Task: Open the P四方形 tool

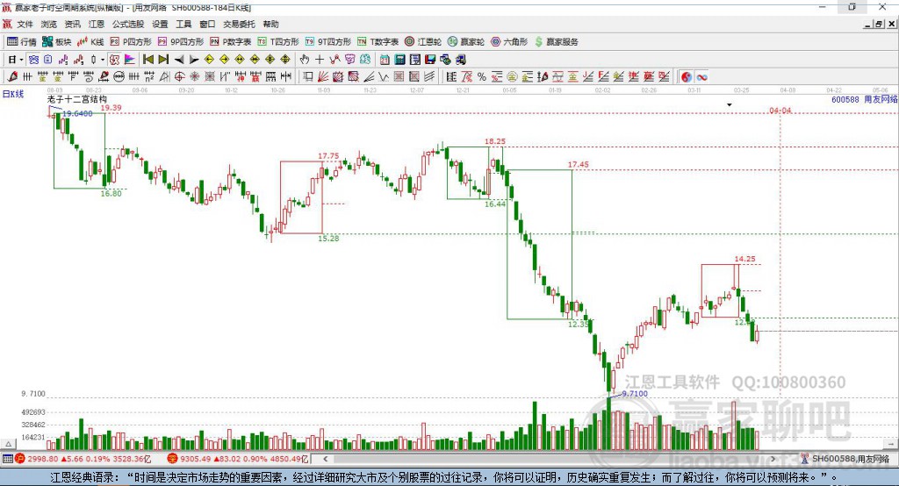Action: point(131,42)
